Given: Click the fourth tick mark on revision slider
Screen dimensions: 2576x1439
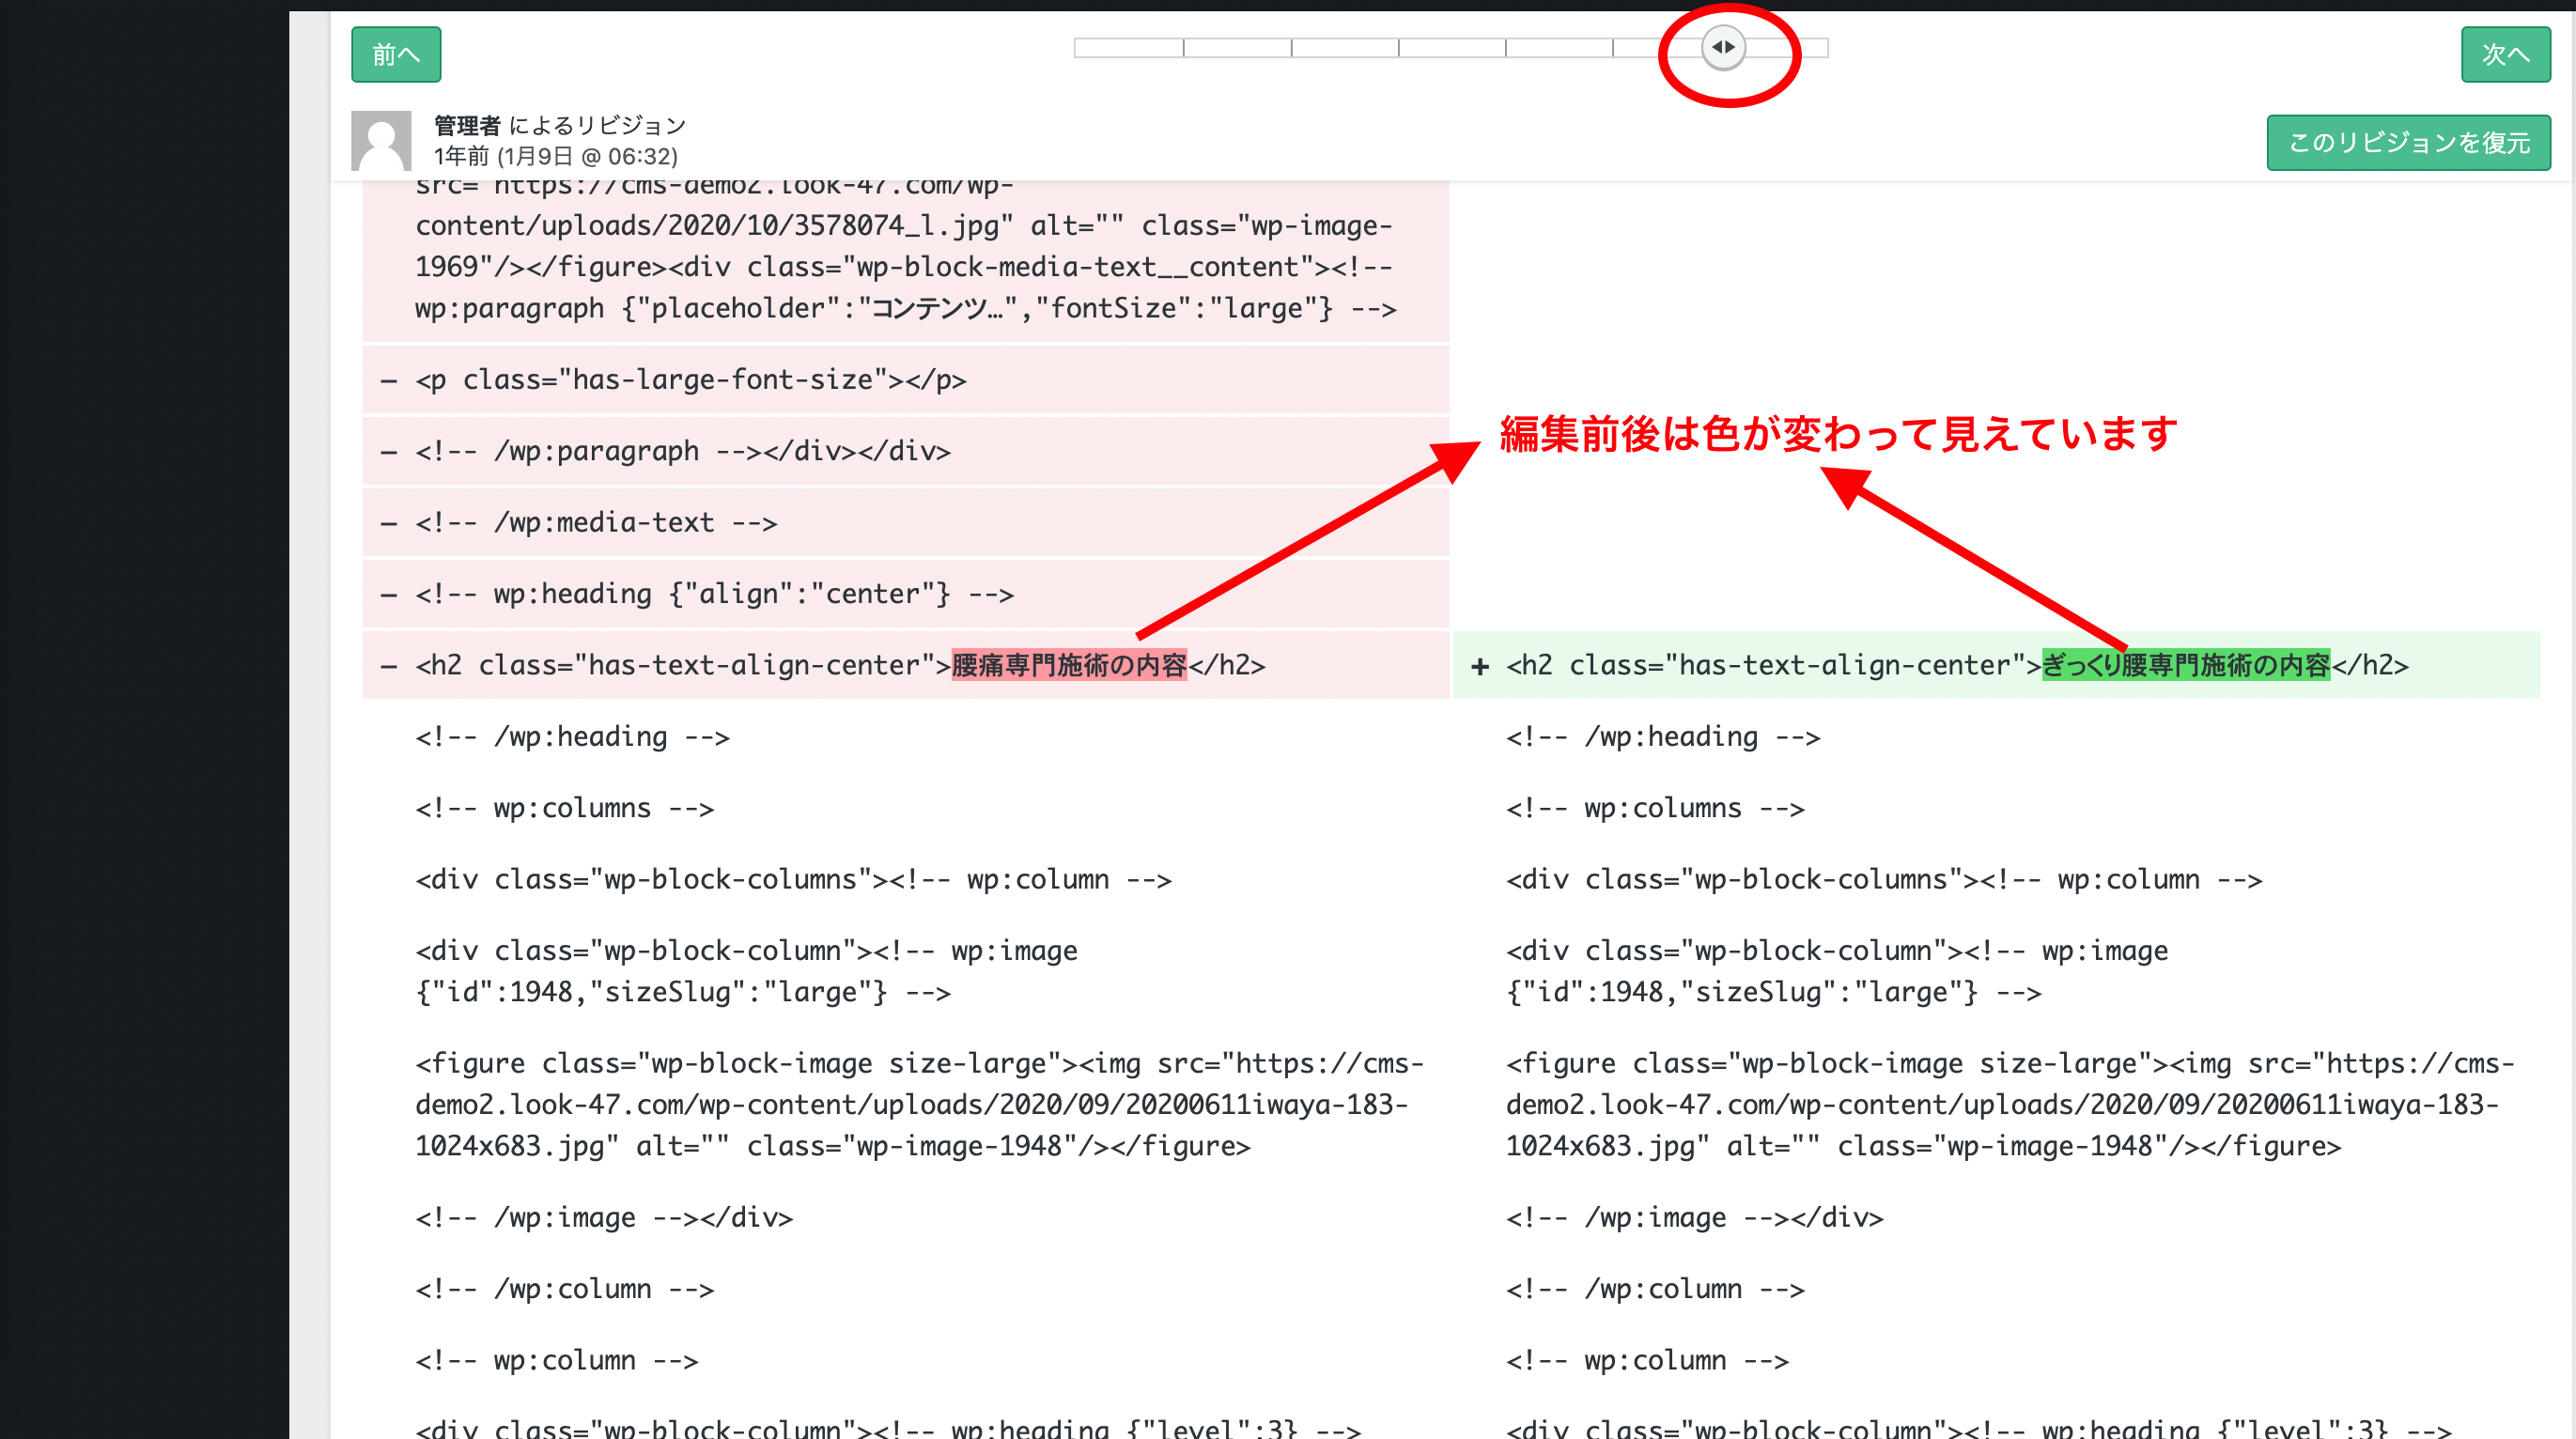Looking at the screenshot, I should coord(1505,48).
